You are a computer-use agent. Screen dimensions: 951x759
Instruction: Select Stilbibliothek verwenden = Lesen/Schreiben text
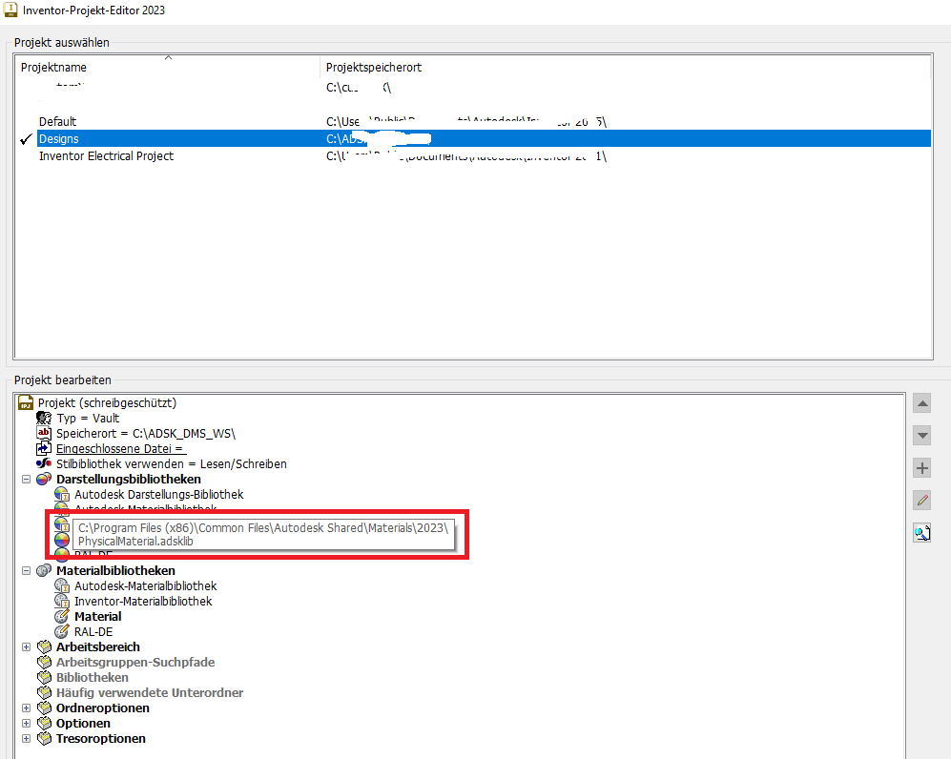coord(172,463)
